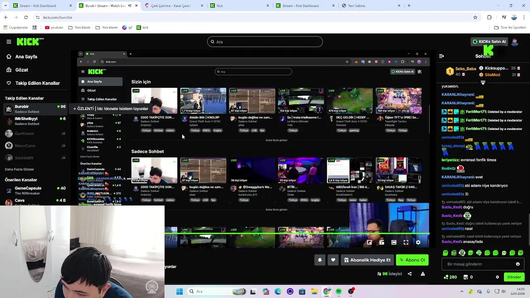
Task: Open Tüm Yer İşaretleri folder
Action: (510, 28)
